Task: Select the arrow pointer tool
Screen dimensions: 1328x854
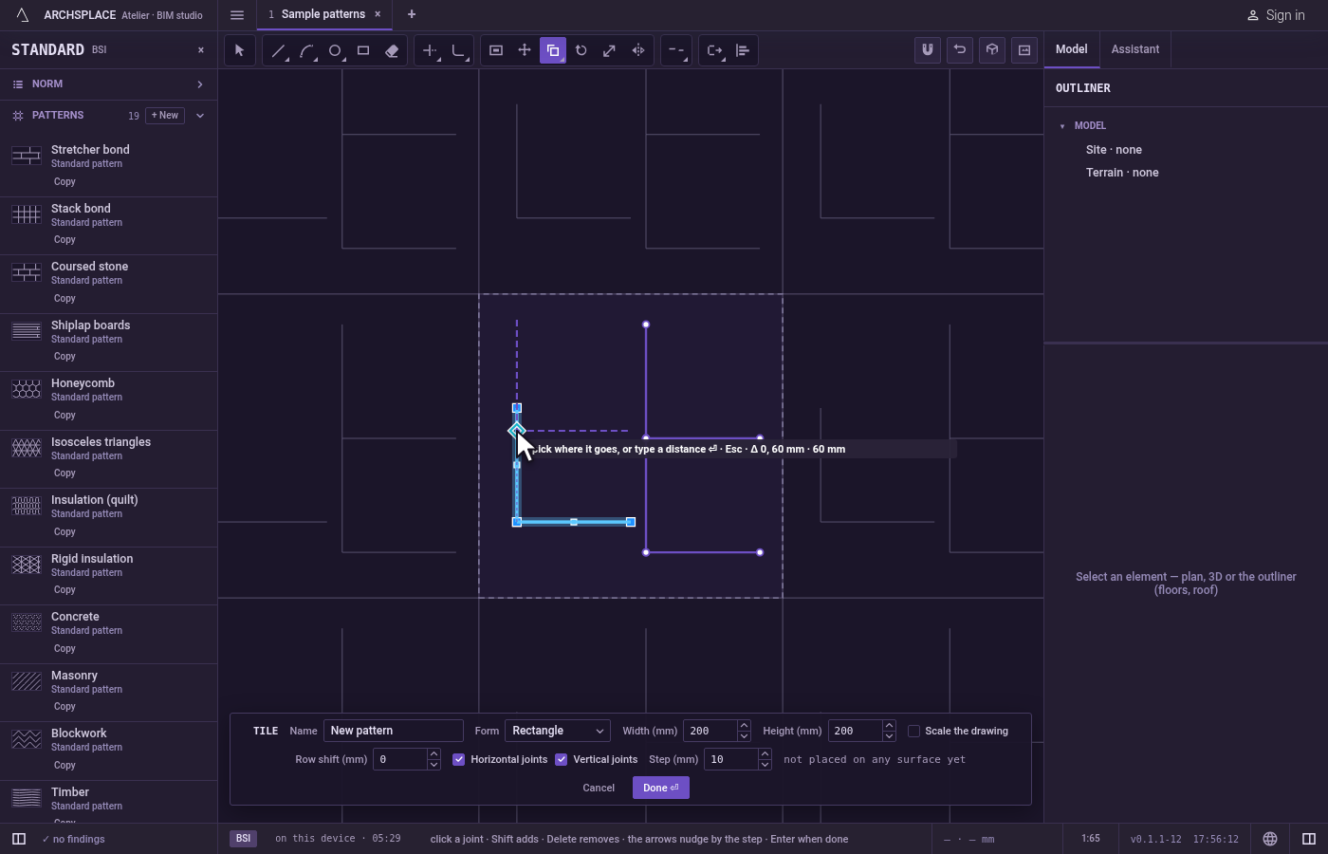Action: tap(239, 50)
